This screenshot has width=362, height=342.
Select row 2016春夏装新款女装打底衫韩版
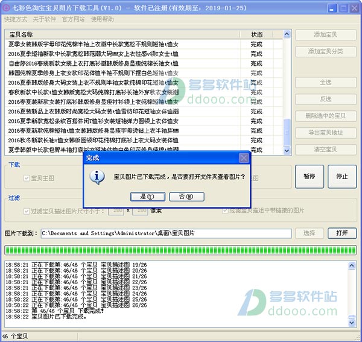pyautogui.click(x=144, y=102)
